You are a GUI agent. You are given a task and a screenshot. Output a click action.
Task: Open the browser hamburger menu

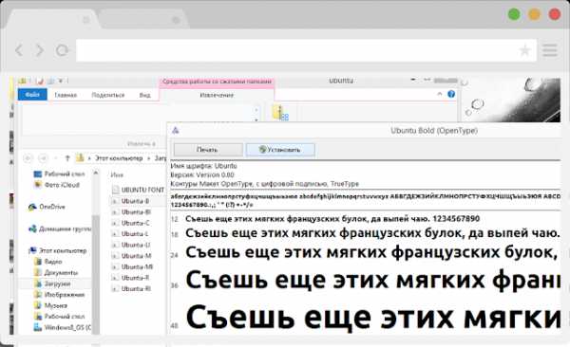pos(550,50)
